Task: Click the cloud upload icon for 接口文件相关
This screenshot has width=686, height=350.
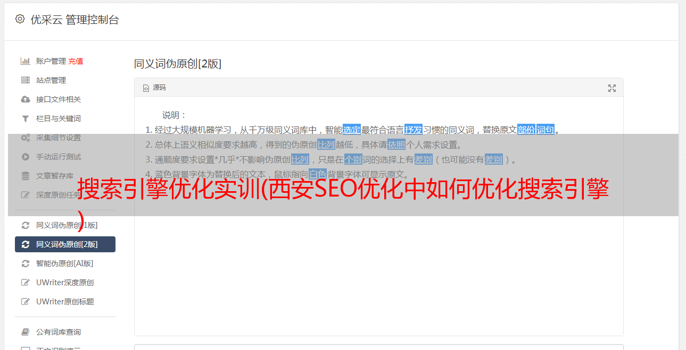Action: pyautogui.click(x=25, y=99)
